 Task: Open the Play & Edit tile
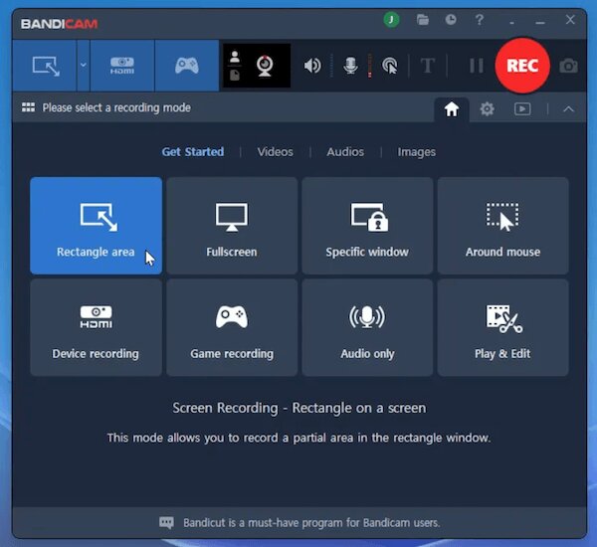(x=502, y=327)
